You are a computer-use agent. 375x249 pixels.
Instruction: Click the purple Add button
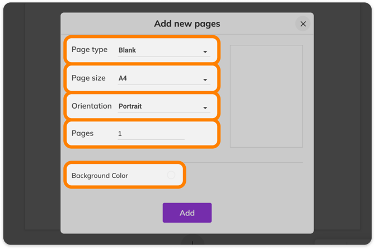point(187,213)
